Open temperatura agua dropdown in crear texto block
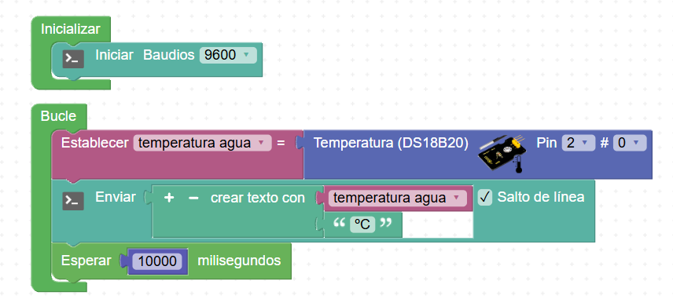Screen dimensions: 673x299 pos(398,198)
